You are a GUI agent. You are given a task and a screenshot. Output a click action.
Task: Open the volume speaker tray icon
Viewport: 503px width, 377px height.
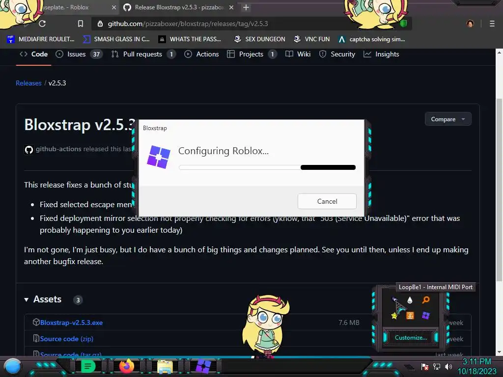pos(448,366)
